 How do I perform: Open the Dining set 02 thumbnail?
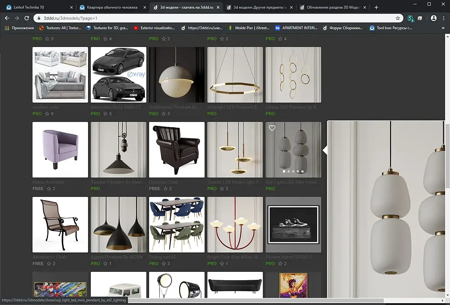[177, 224]
